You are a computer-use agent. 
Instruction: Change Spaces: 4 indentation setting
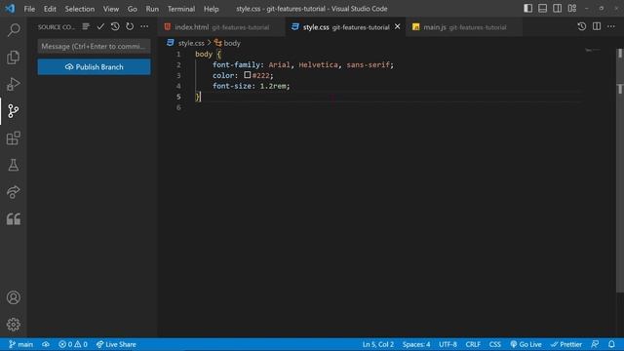(x=416, y=344)
